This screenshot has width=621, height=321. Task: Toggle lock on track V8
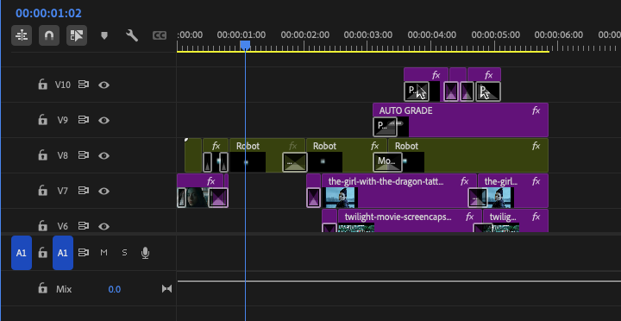click(x=42, y=155)
